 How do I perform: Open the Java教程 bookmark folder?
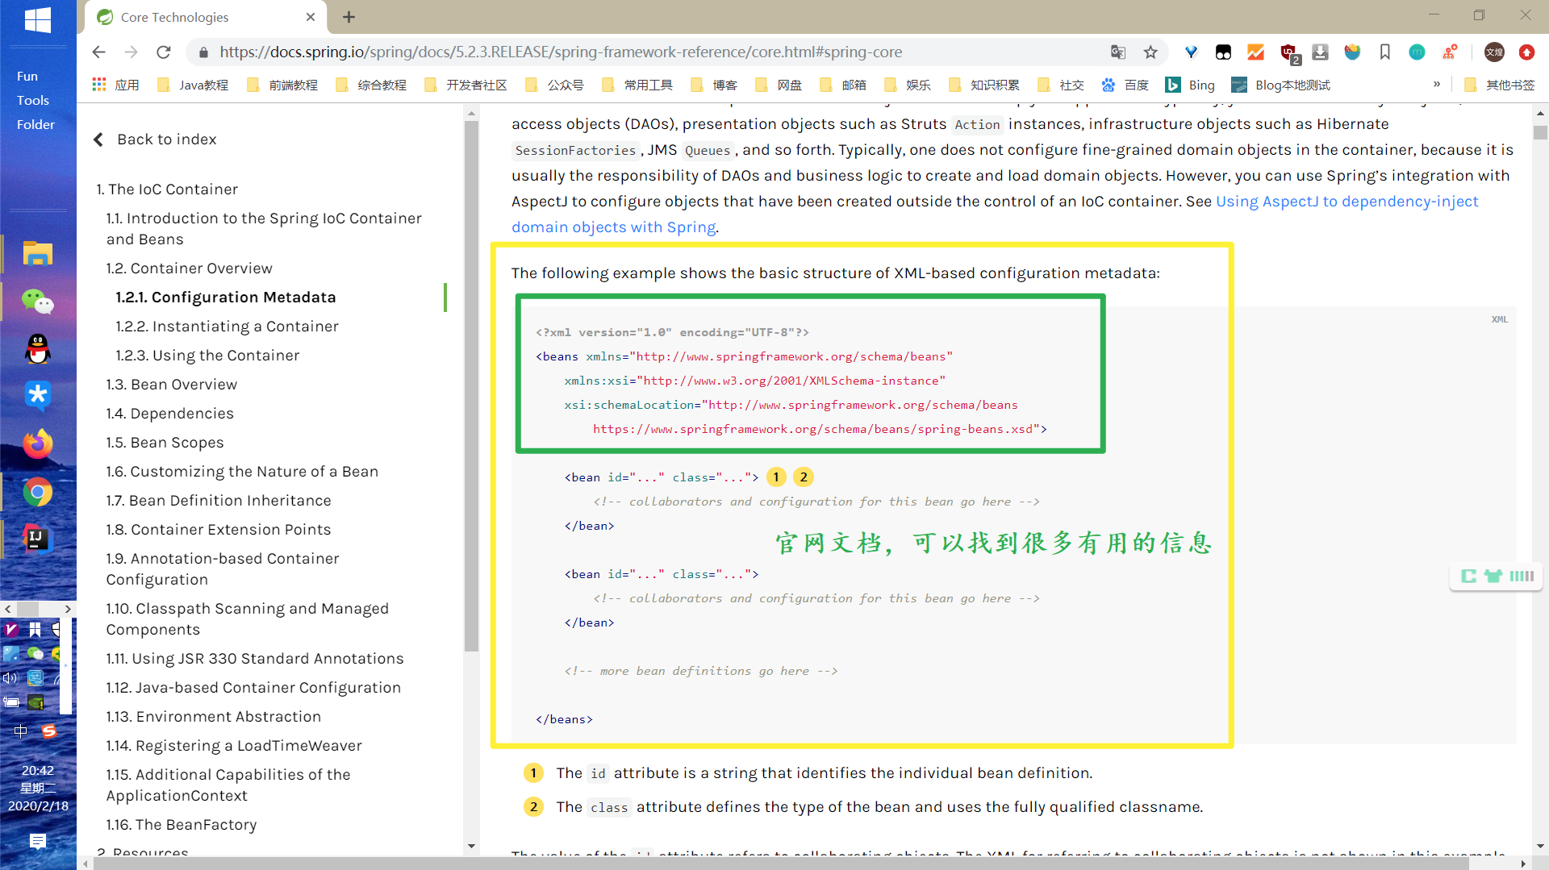[193, 85]
